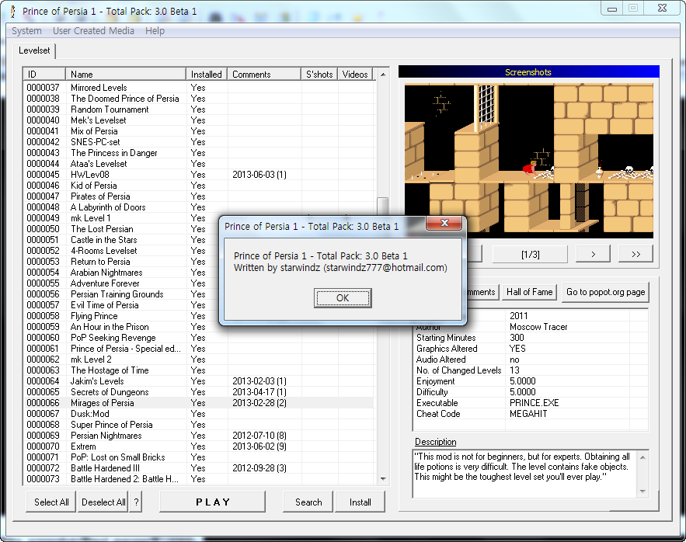This screenshot has width=686, height=542.
Task: Select the Battle Hardened III row
Action: pos(199,468)
